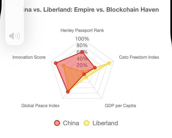Screen dimensions: 172x138
Task: Toggle China series via red legend marker
Action: coord(57,123)
